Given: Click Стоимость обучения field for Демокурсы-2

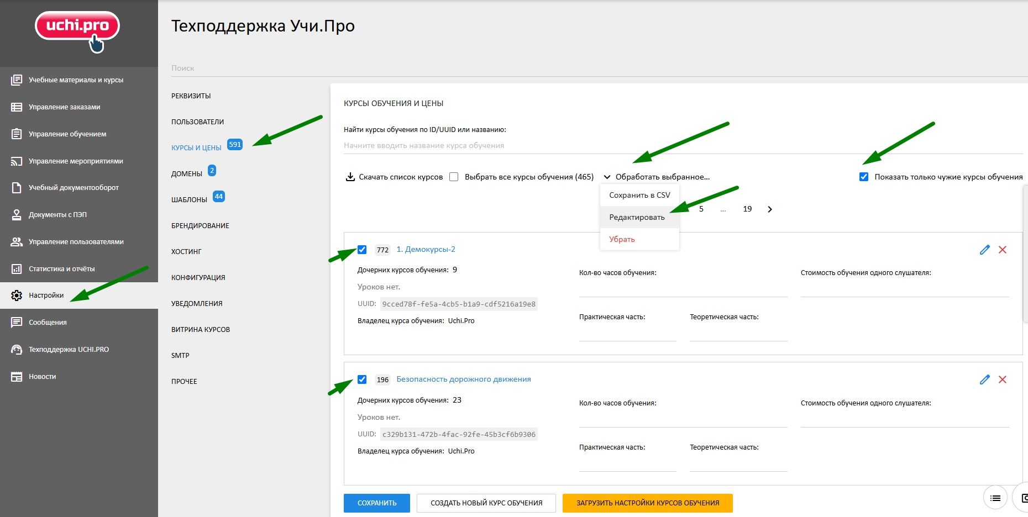Looking at the screenshot, I should (905, 288).
